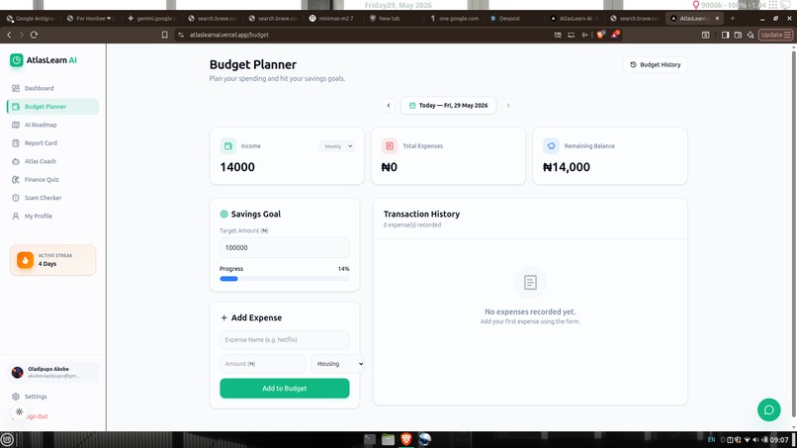Click the plus icon beside Add Expense
This screenshot has width=797, height=448.
point(223,317)
